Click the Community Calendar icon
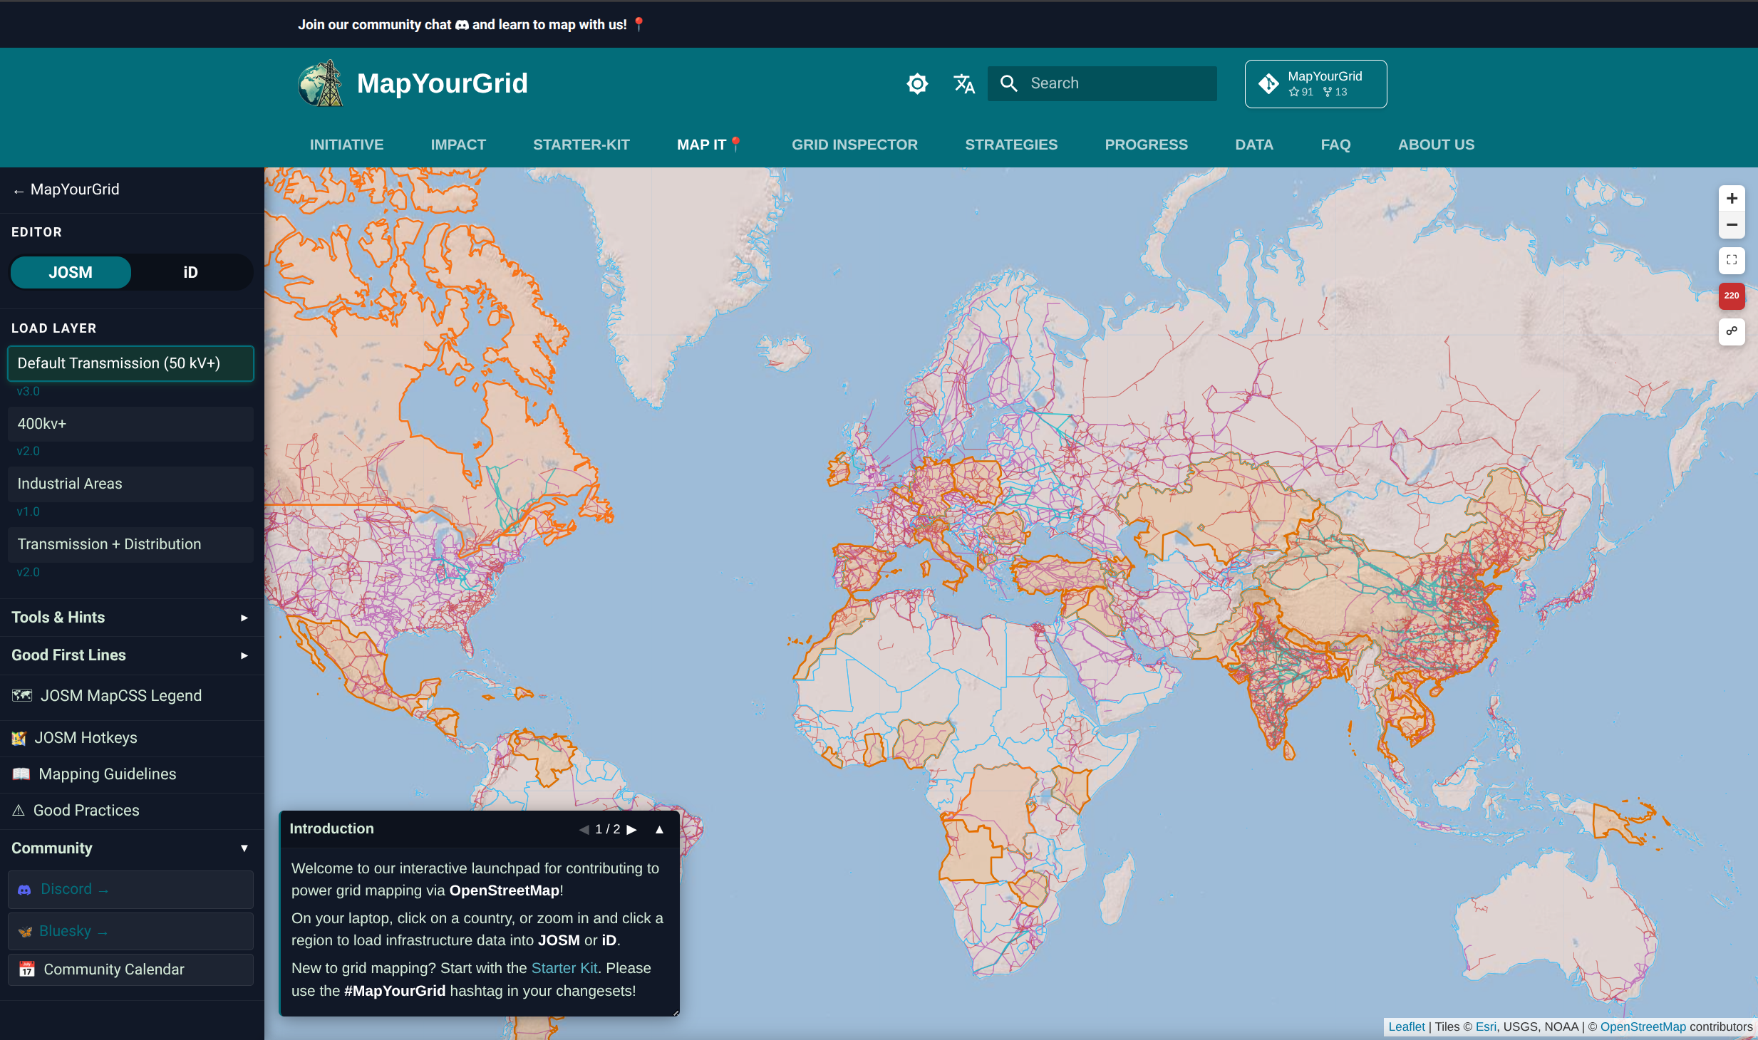The image size is (1758, 1040). coord(27,969)
